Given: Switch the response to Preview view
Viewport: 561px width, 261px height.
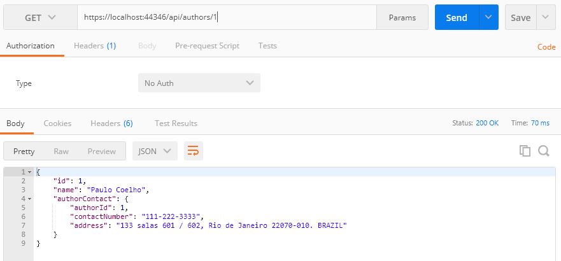Looking at the screenshot, I should (102, 152).
